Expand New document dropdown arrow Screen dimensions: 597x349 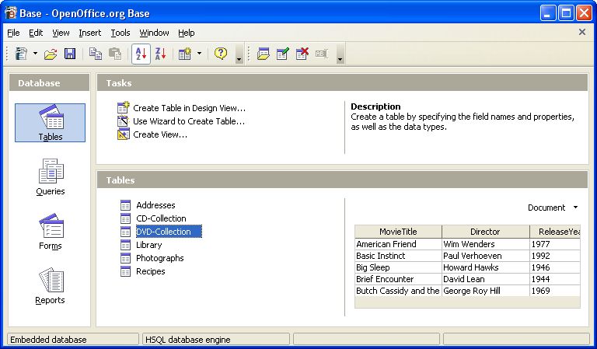point(35,54)
